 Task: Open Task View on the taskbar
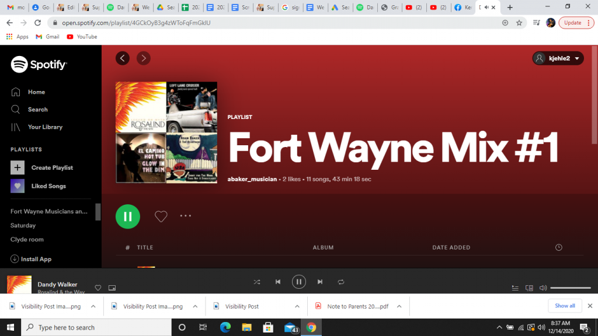(x=203, y=327)
